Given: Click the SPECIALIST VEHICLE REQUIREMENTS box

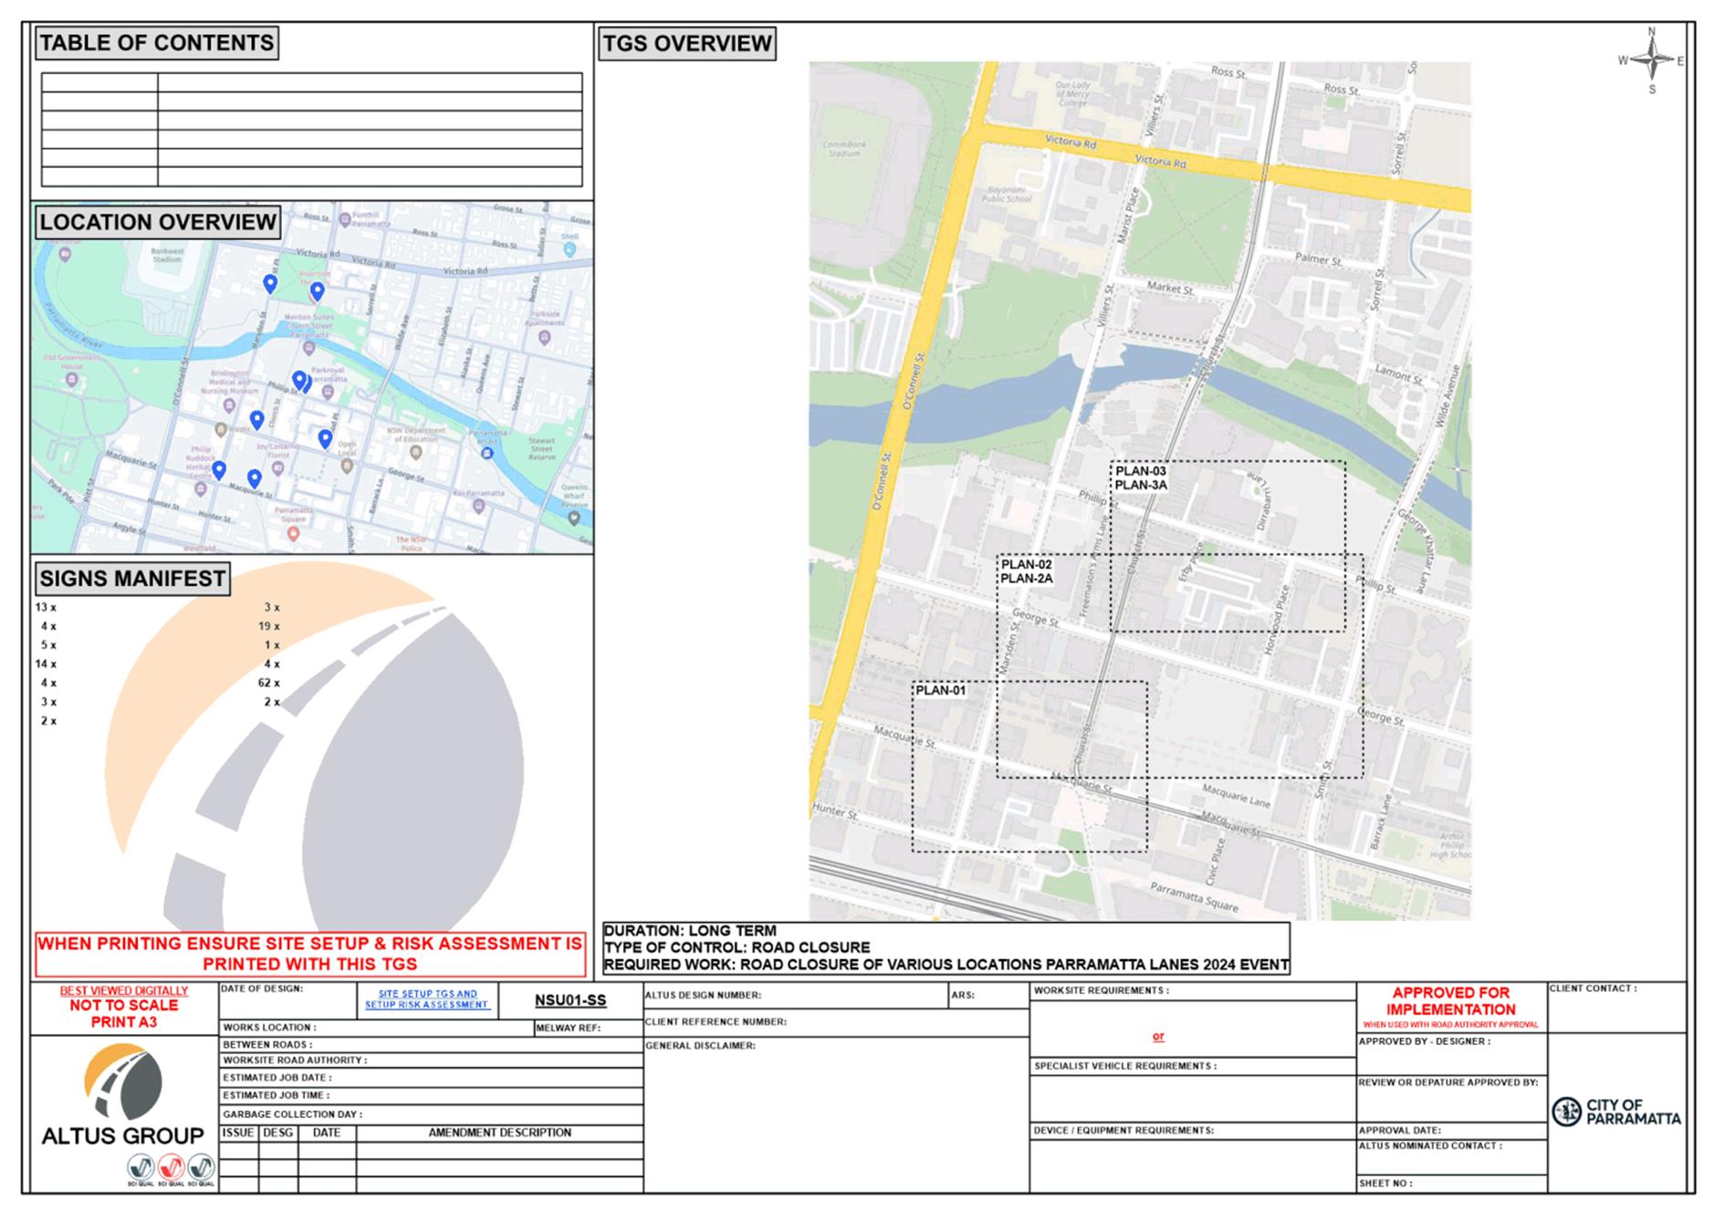Looking at the screenshot, I should click(1193, 1090).
